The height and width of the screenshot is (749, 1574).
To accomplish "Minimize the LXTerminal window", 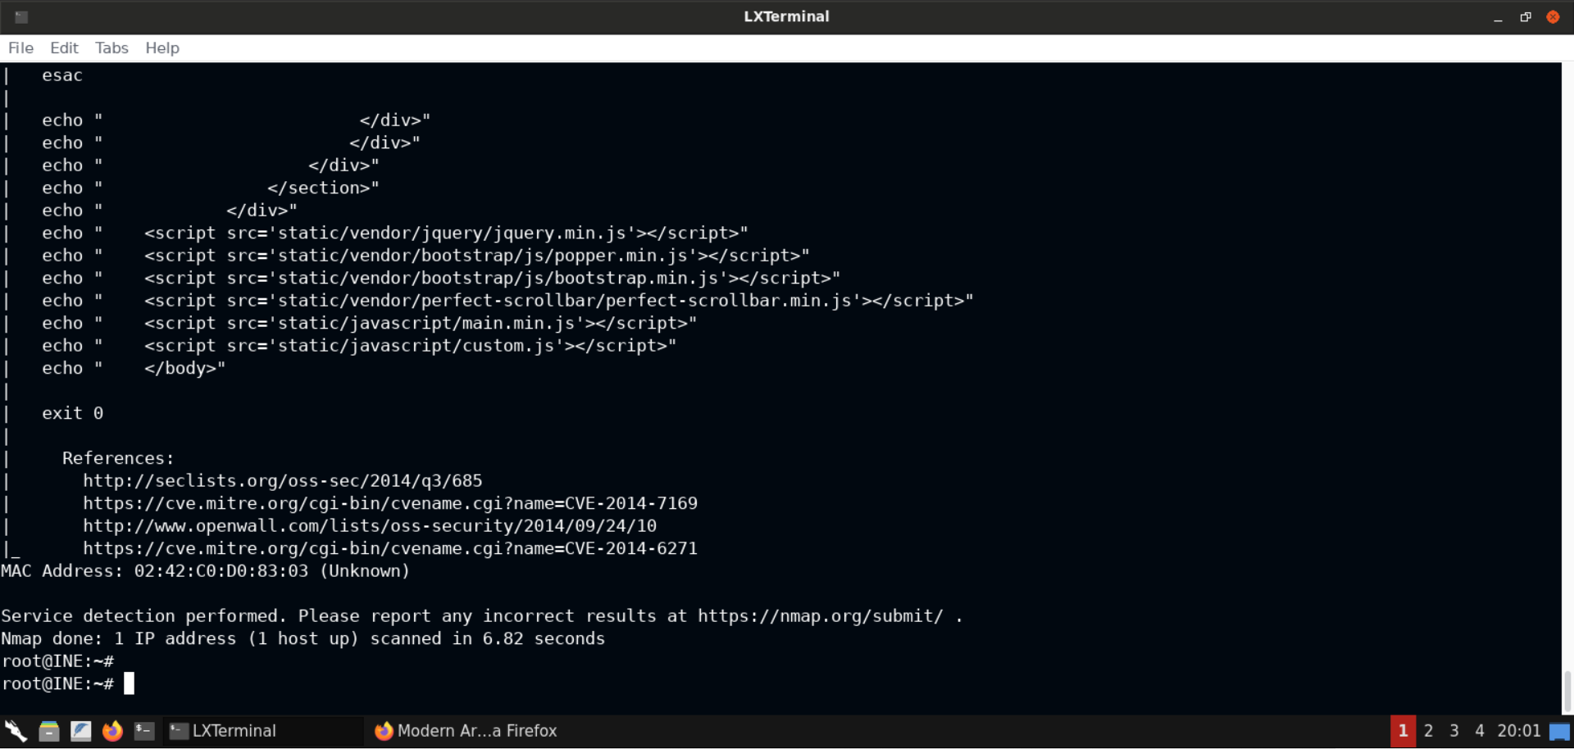I will tap(1498, 17).
